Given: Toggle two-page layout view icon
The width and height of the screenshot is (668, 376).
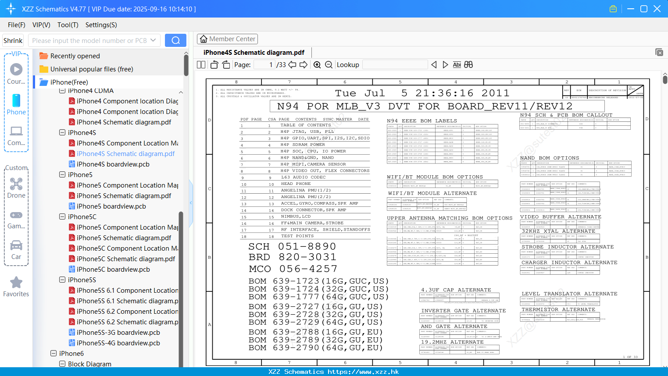Looking at the screenshot, I should [201, 65].
